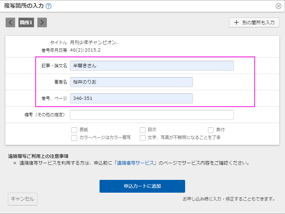The image size is (285, 214).
Task: Click the 別の箇所も入力 button
Action: 254,22
